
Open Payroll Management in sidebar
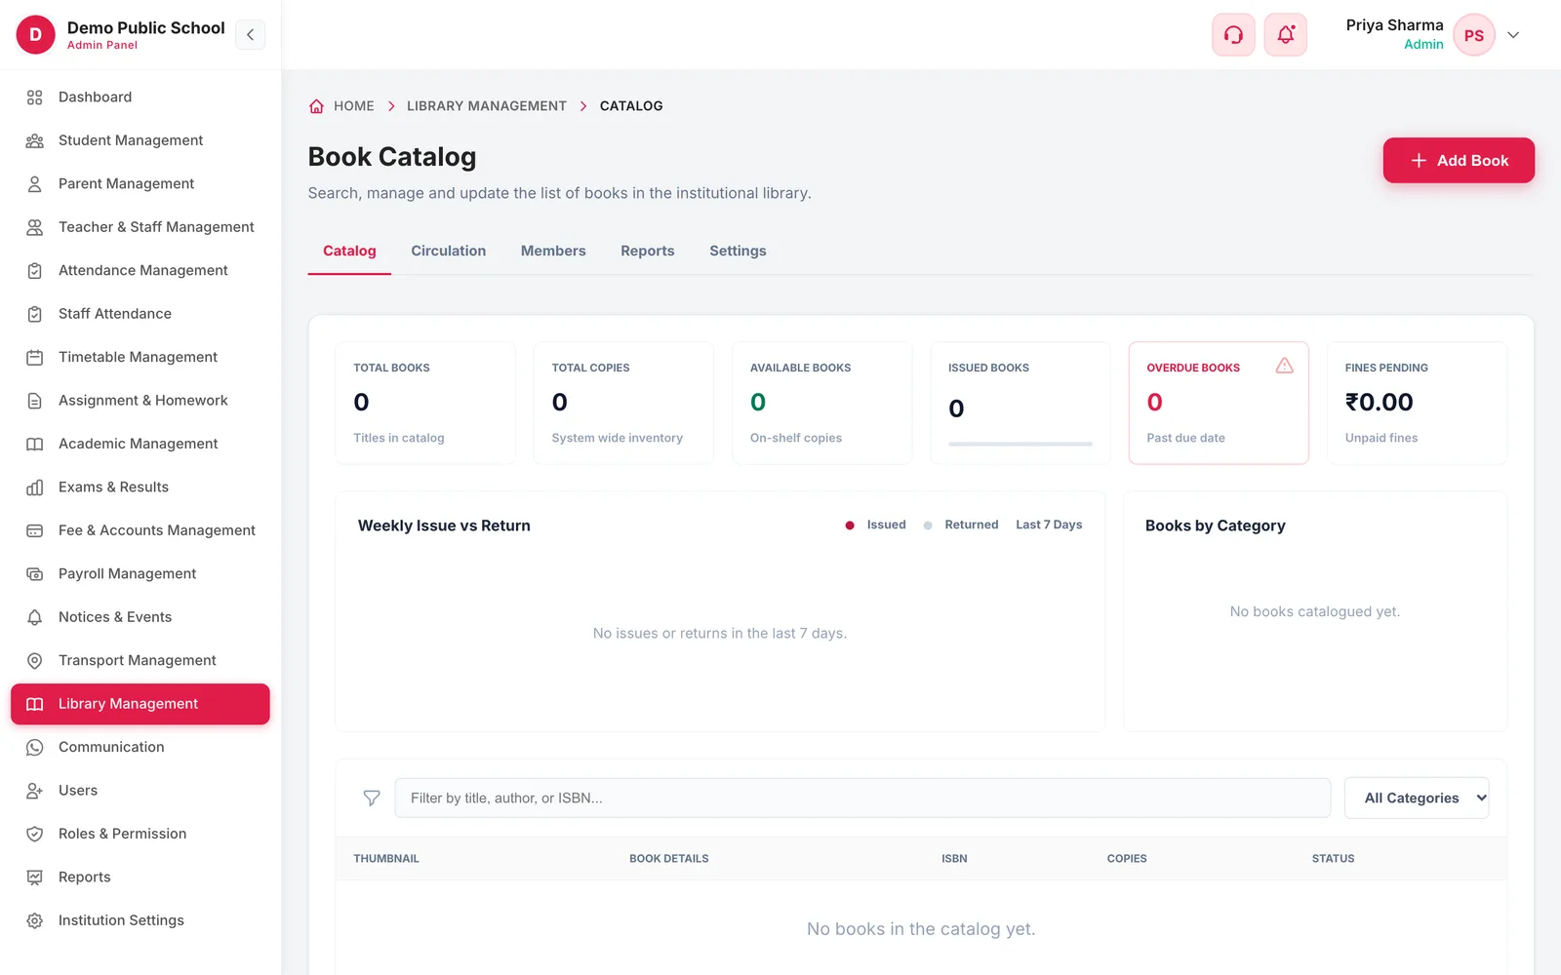140,574
